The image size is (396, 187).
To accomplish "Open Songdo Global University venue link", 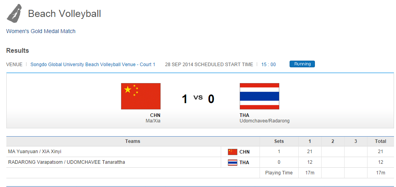I will click(x=93, y=65).
